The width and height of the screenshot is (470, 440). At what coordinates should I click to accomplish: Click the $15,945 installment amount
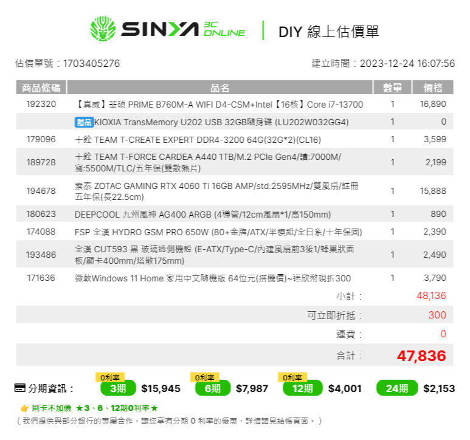click(161, 389)
